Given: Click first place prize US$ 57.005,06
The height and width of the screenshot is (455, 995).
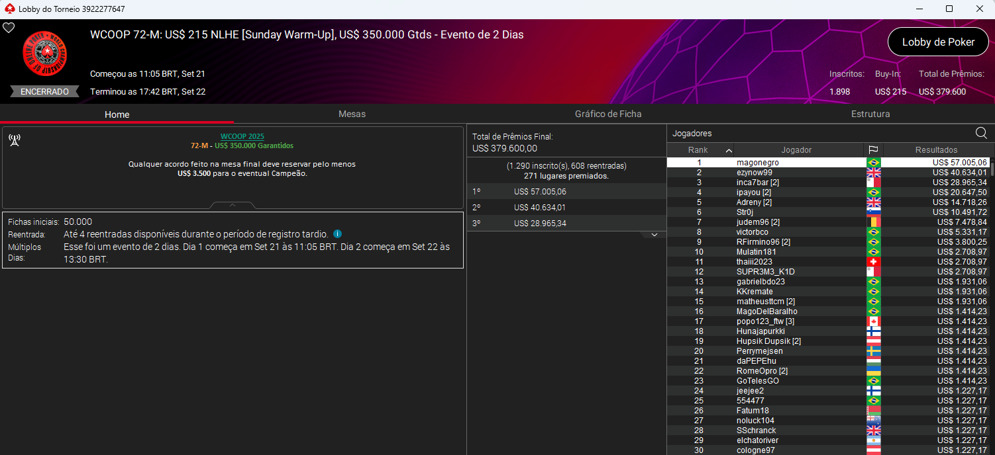Looking at the screenshot, I should [540, 192].
